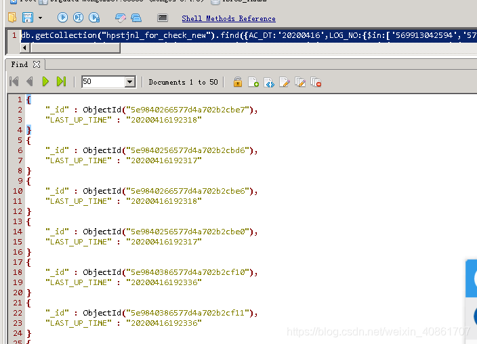Run the statement at cursor
This screenshot has width=477, height=344.
[79, 18]
